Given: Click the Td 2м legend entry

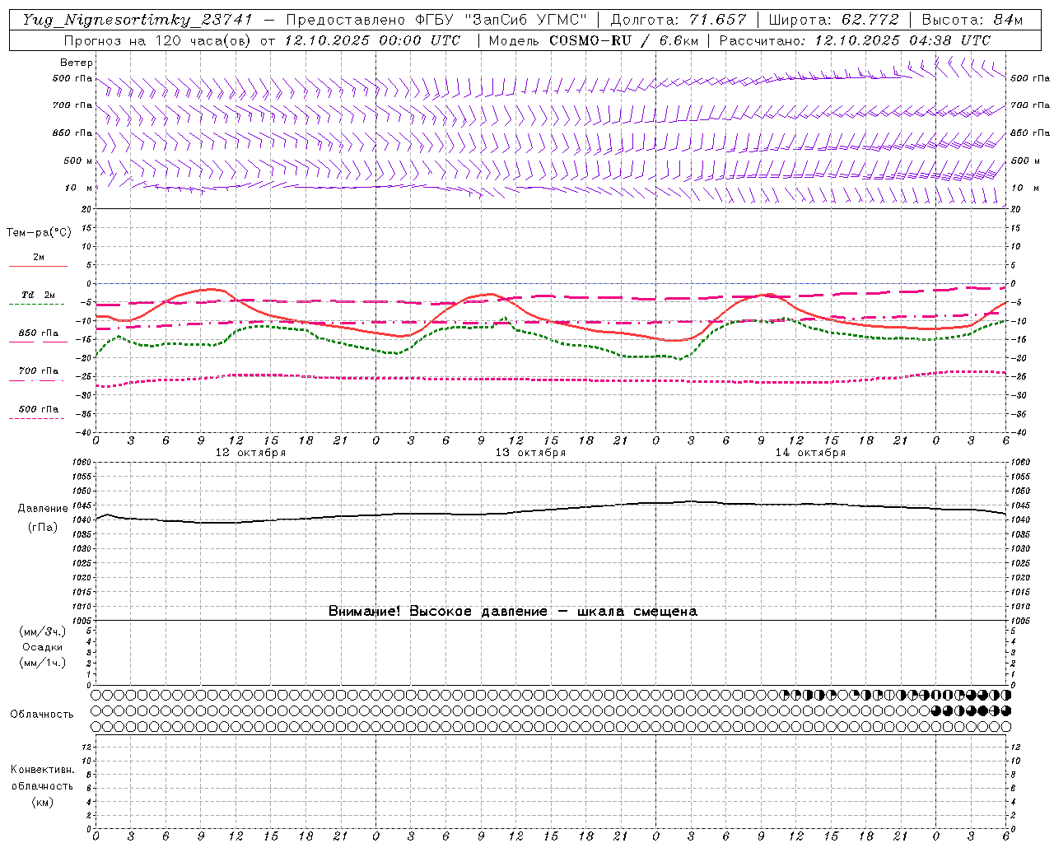Looking at the screenshot, I should [39, 295].
